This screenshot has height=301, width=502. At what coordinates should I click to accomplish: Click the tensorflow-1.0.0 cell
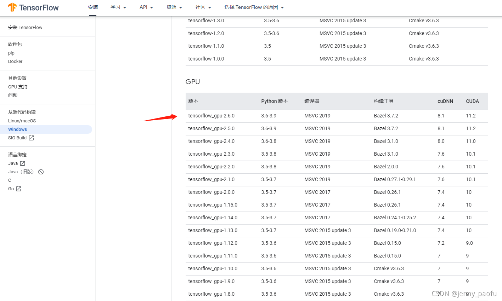[x=206, y=59]
